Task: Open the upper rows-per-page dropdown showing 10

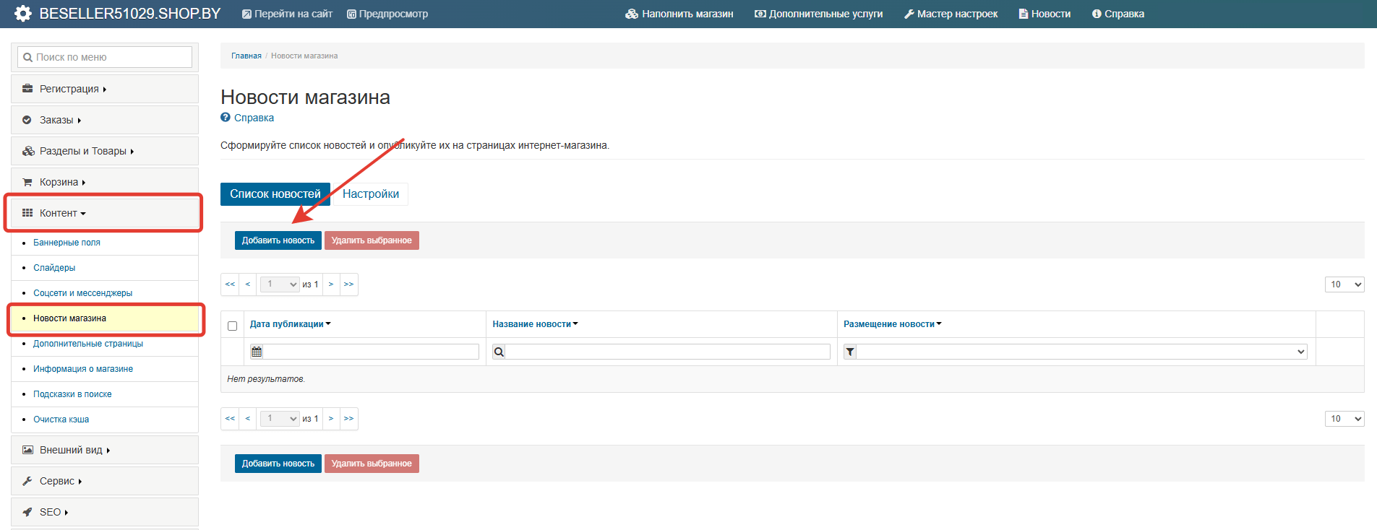Action: [x=1344, y=284]
